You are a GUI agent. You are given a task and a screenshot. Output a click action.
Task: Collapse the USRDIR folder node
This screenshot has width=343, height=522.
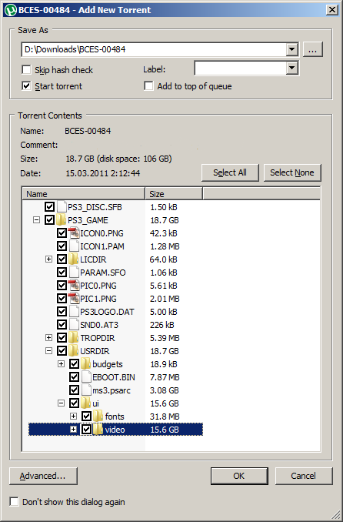coord(48,350)
